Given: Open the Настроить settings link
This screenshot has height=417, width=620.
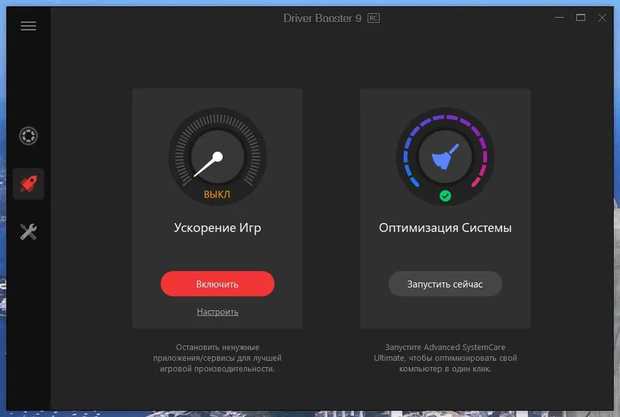Looking at the screenshot, I should [x=217, y=311].
